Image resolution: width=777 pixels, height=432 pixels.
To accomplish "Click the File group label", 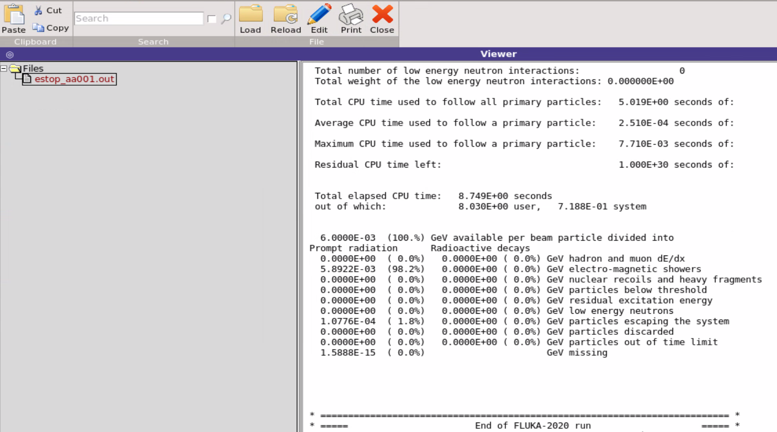I will (x=316, y=42).
